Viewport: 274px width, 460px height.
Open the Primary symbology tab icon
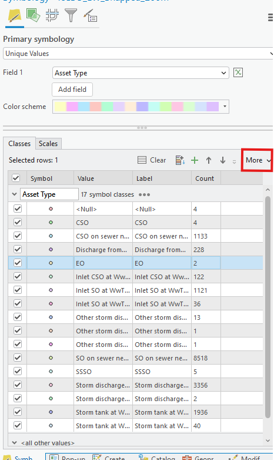[15, 15]
